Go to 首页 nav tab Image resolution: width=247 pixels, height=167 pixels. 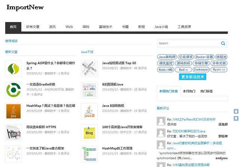(13, 27)
